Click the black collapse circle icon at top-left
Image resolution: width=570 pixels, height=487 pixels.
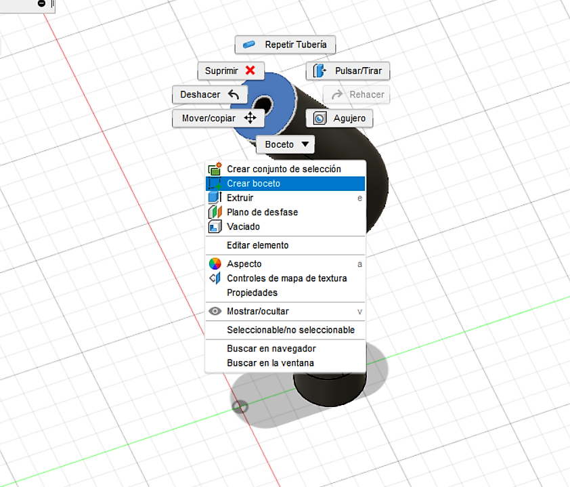click(42, 3)
